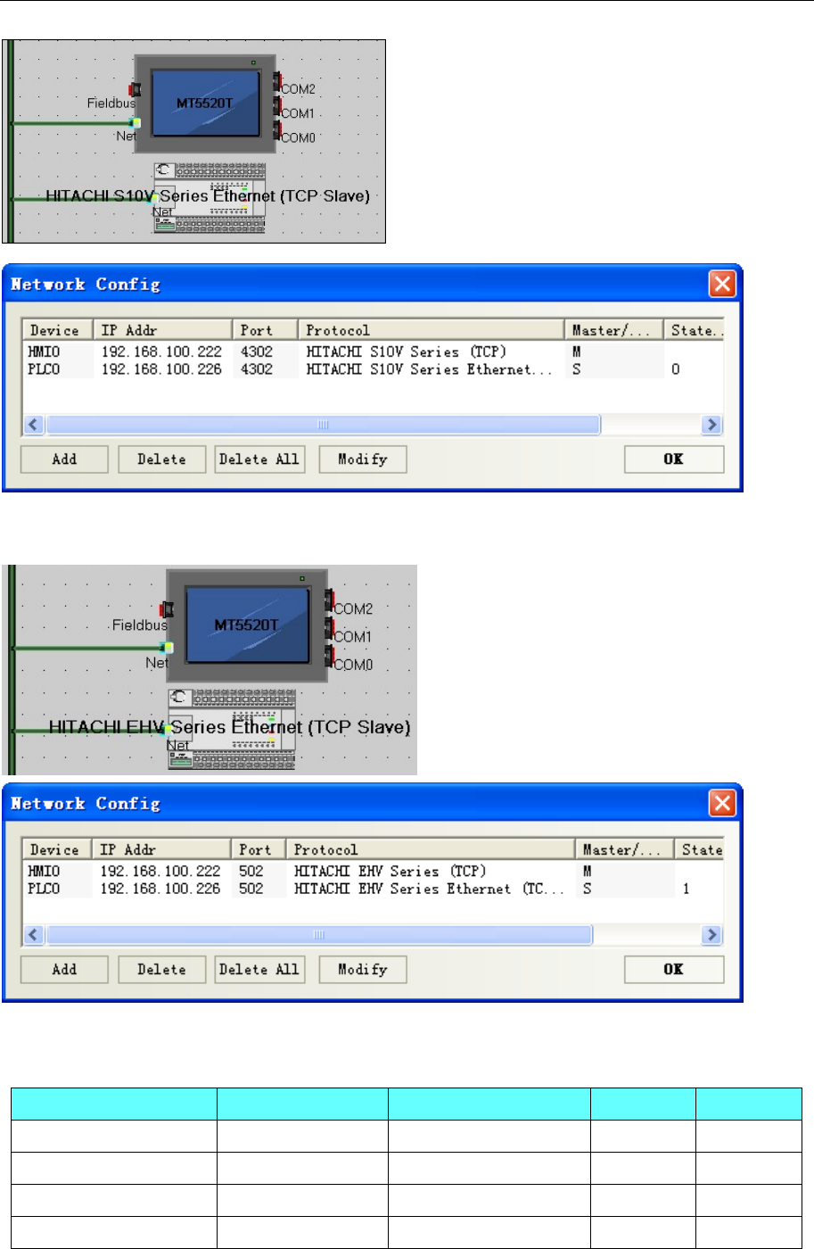Click Device column header in S10V dialog
This screenshot has height=1249, width=814.
point(58,330)
